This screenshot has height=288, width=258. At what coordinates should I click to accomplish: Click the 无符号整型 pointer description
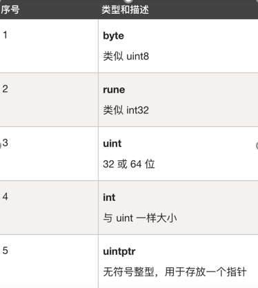tap(175, 272)
